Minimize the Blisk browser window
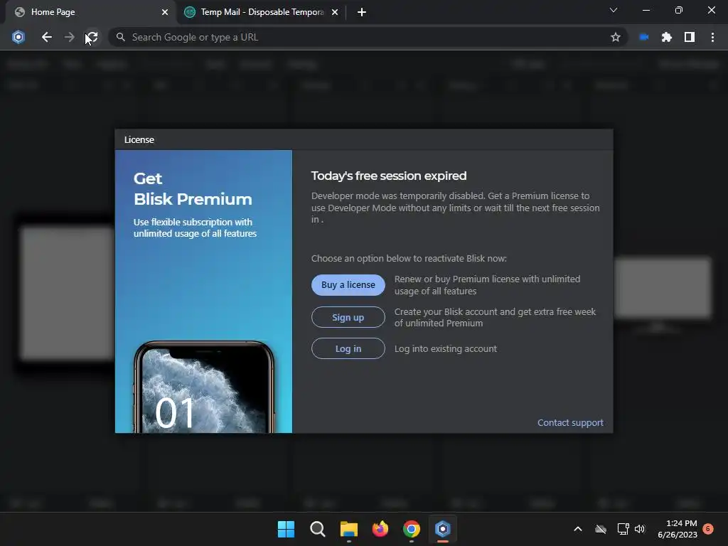Viewport: 728px width, 546px height. [x=646, y=10]
